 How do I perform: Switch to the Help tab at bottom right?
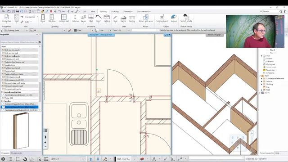tap(277, 153)
